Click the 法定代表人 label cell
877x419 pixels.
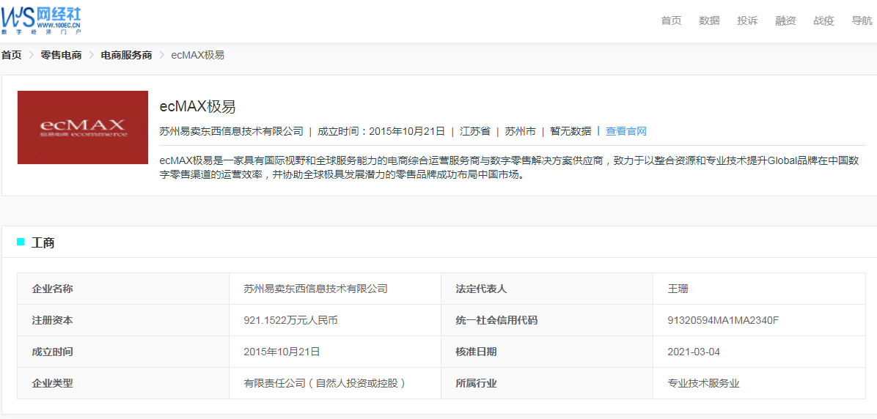pyautogui.click(x=547, y=289)
